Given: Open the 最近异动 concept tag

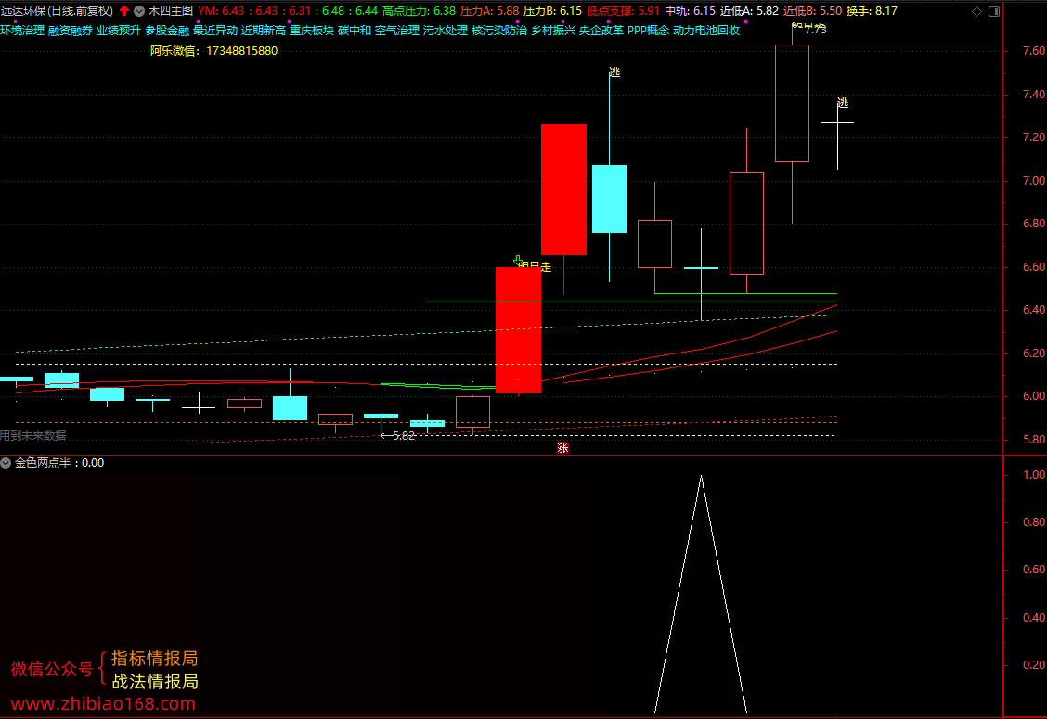Looking at the screenshot, I should tap(215, 31).
